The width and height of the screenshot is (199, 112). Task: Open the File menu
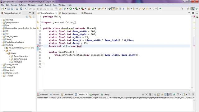coord(2,5)
